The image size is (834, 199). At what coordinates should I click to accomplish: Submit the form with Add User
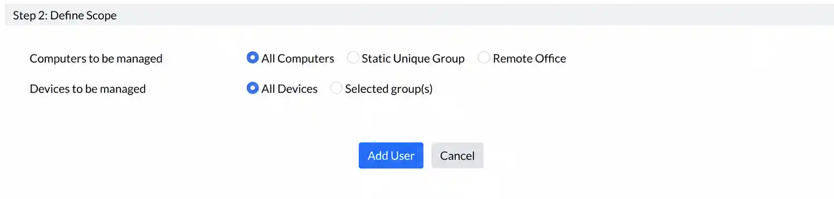391,156
